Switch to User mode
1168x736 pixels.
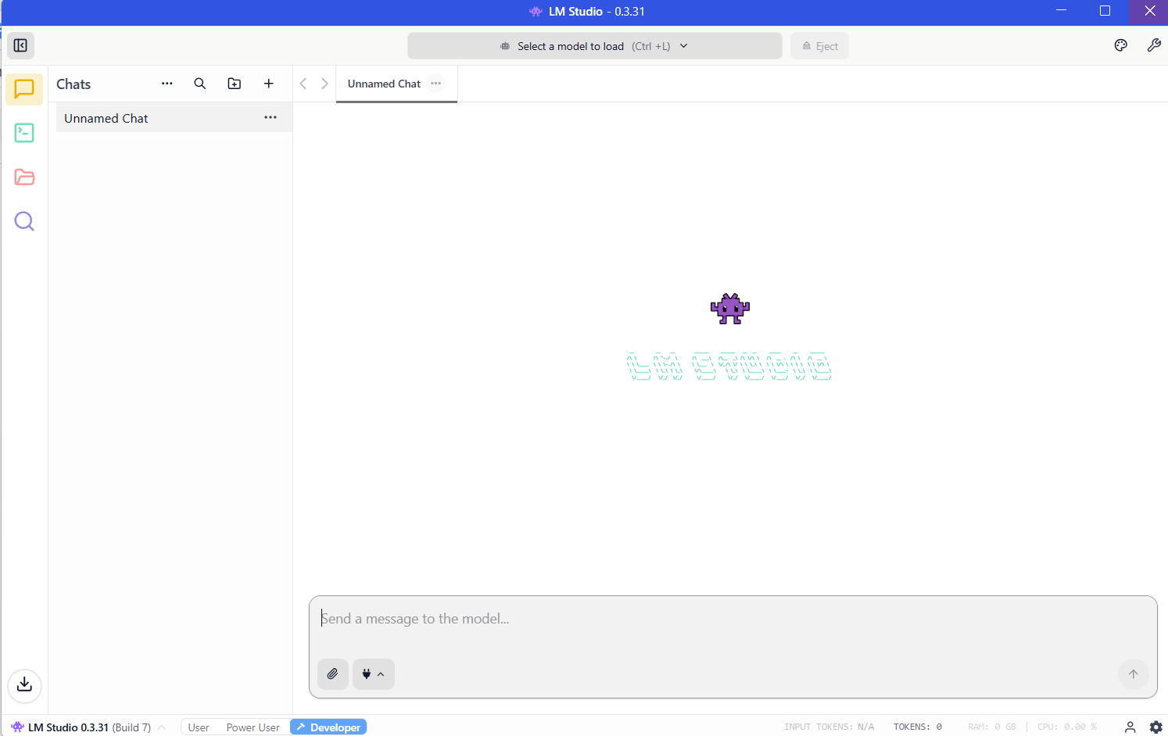pos(199,727)
